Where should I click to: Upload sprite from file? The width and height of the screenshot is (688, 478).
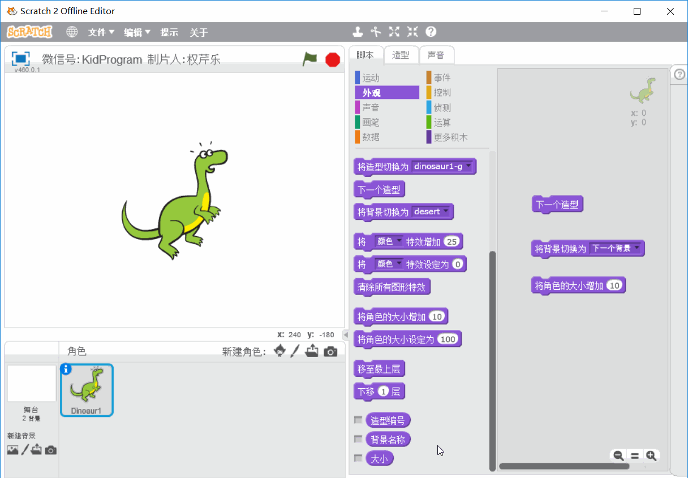[x=312, y=351]
